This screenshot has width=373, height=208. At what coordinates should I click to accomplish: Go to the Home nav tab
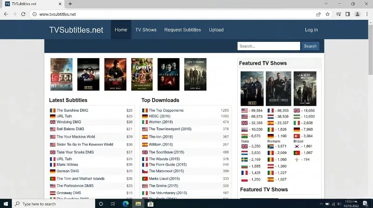point(121,30)
